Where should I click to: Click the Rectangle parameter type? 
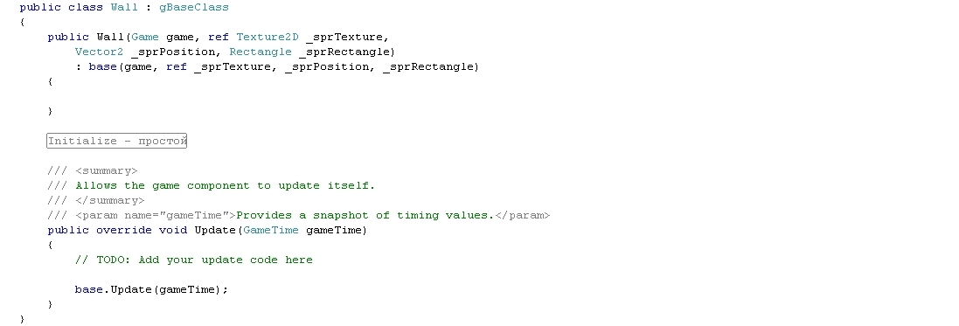point(261,52)
